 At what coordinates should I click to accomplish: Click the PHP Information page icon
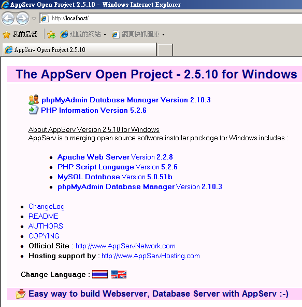click(x=34, y=110)
